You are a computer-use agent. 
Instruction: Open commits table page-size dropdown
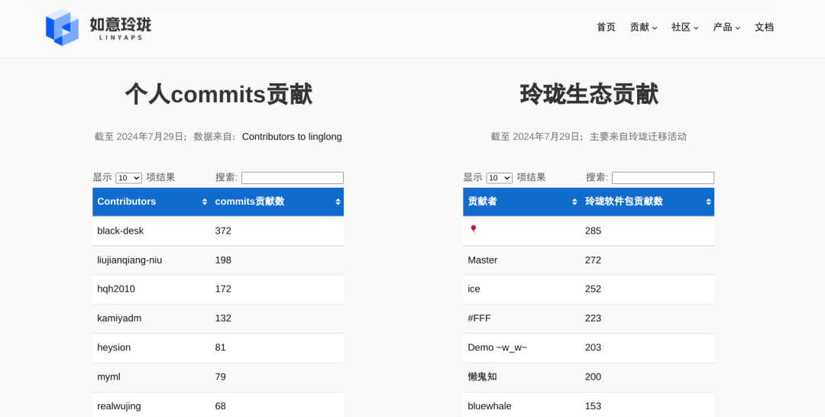pyautogui.click(x=128, y=178)
